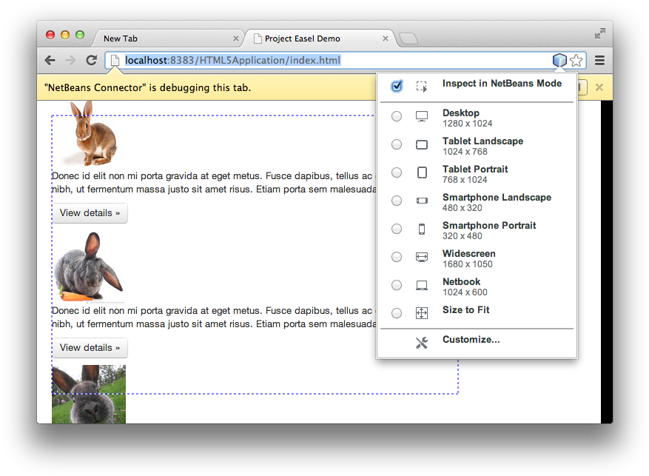Image resolution: width=649 pixels, height=476 pixels.
Task: Click the Inspect in NetBeans Mode checkbox
Action: click(x=397, y=86)
